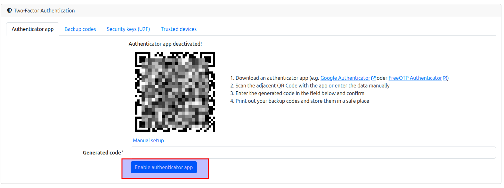
Task: Open the Security keys (U2F) tab
Action: coord(128,29)
